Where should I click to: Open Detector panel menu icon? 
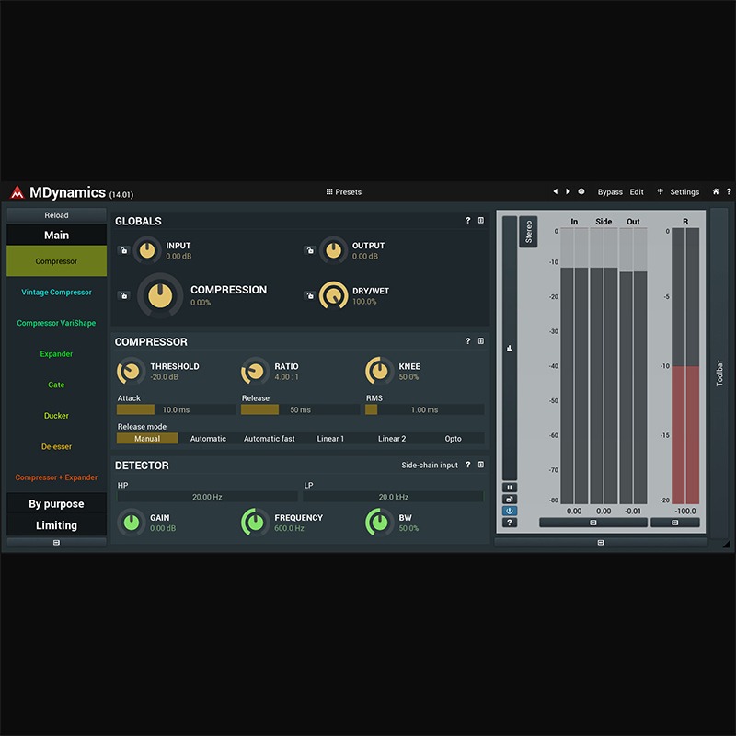[x=481, y=465]
